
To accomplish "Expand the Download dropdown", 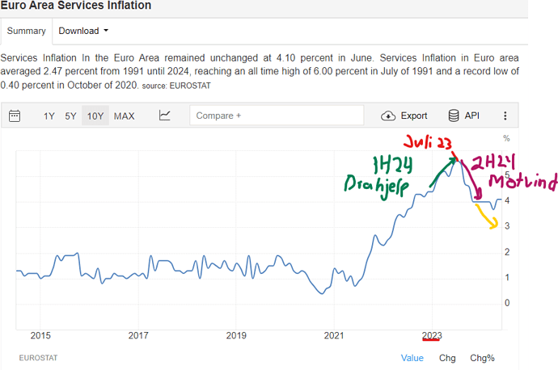I will click(x=83, y=31).
